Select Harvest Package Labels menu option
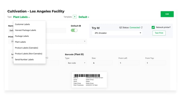 25,30
